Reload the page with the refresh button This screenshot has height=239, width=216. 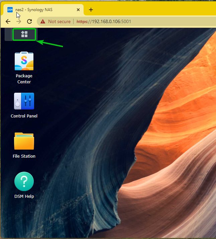pyautogui.click(x=29, y=21)
